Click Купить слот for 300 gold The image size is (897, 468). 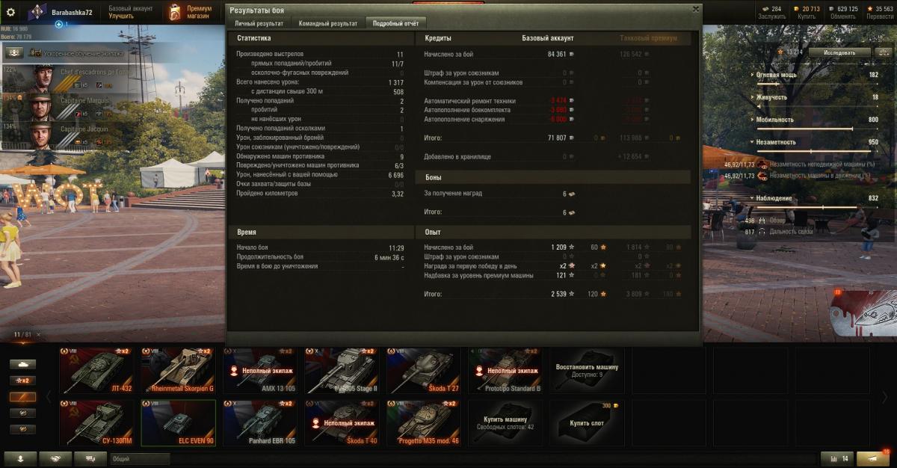coord(587,422)
